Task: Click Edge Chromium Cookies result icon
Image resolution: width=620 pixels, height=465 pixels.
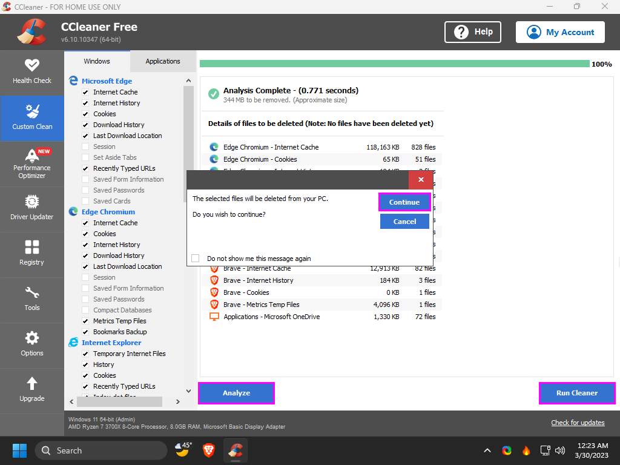Action: point(214,159)
